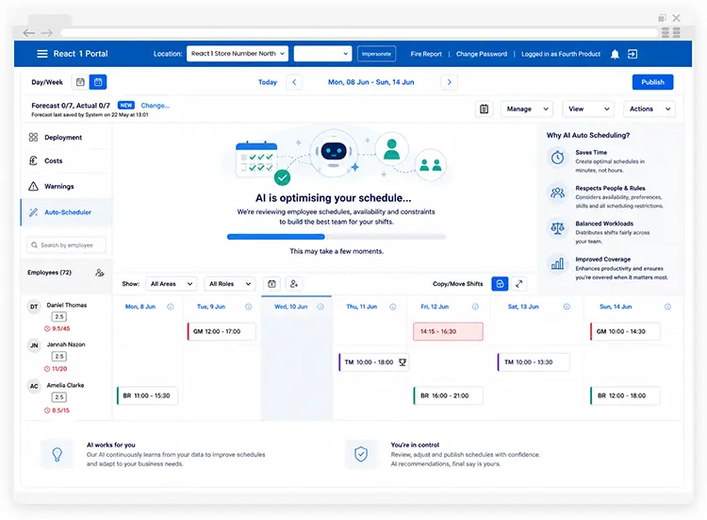Select the GM 10:00 - 14:30 shift on Sunday

(625, 331)
